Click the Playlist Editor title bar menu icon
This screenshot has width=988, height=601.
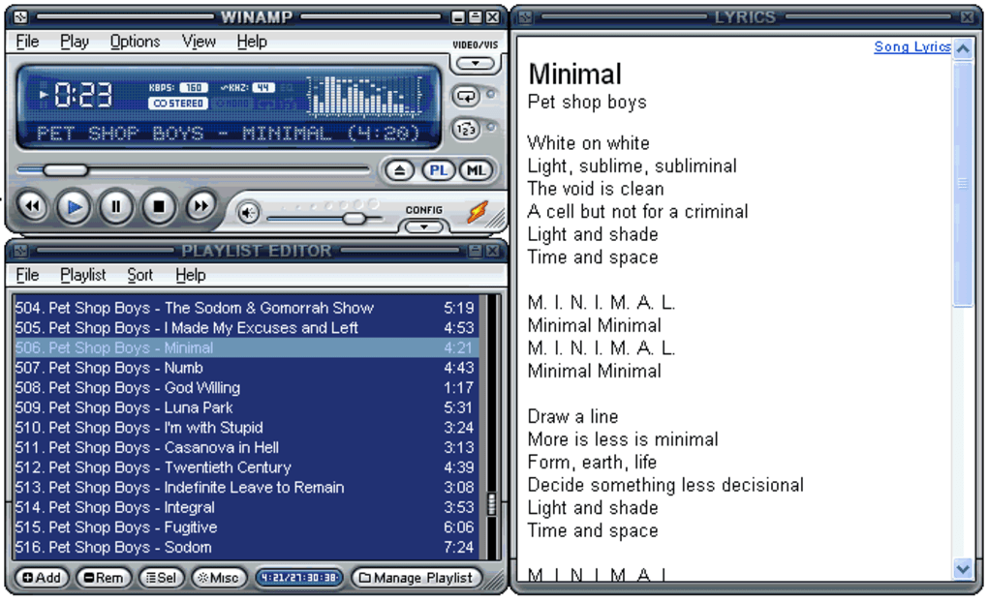pos(20,251)
